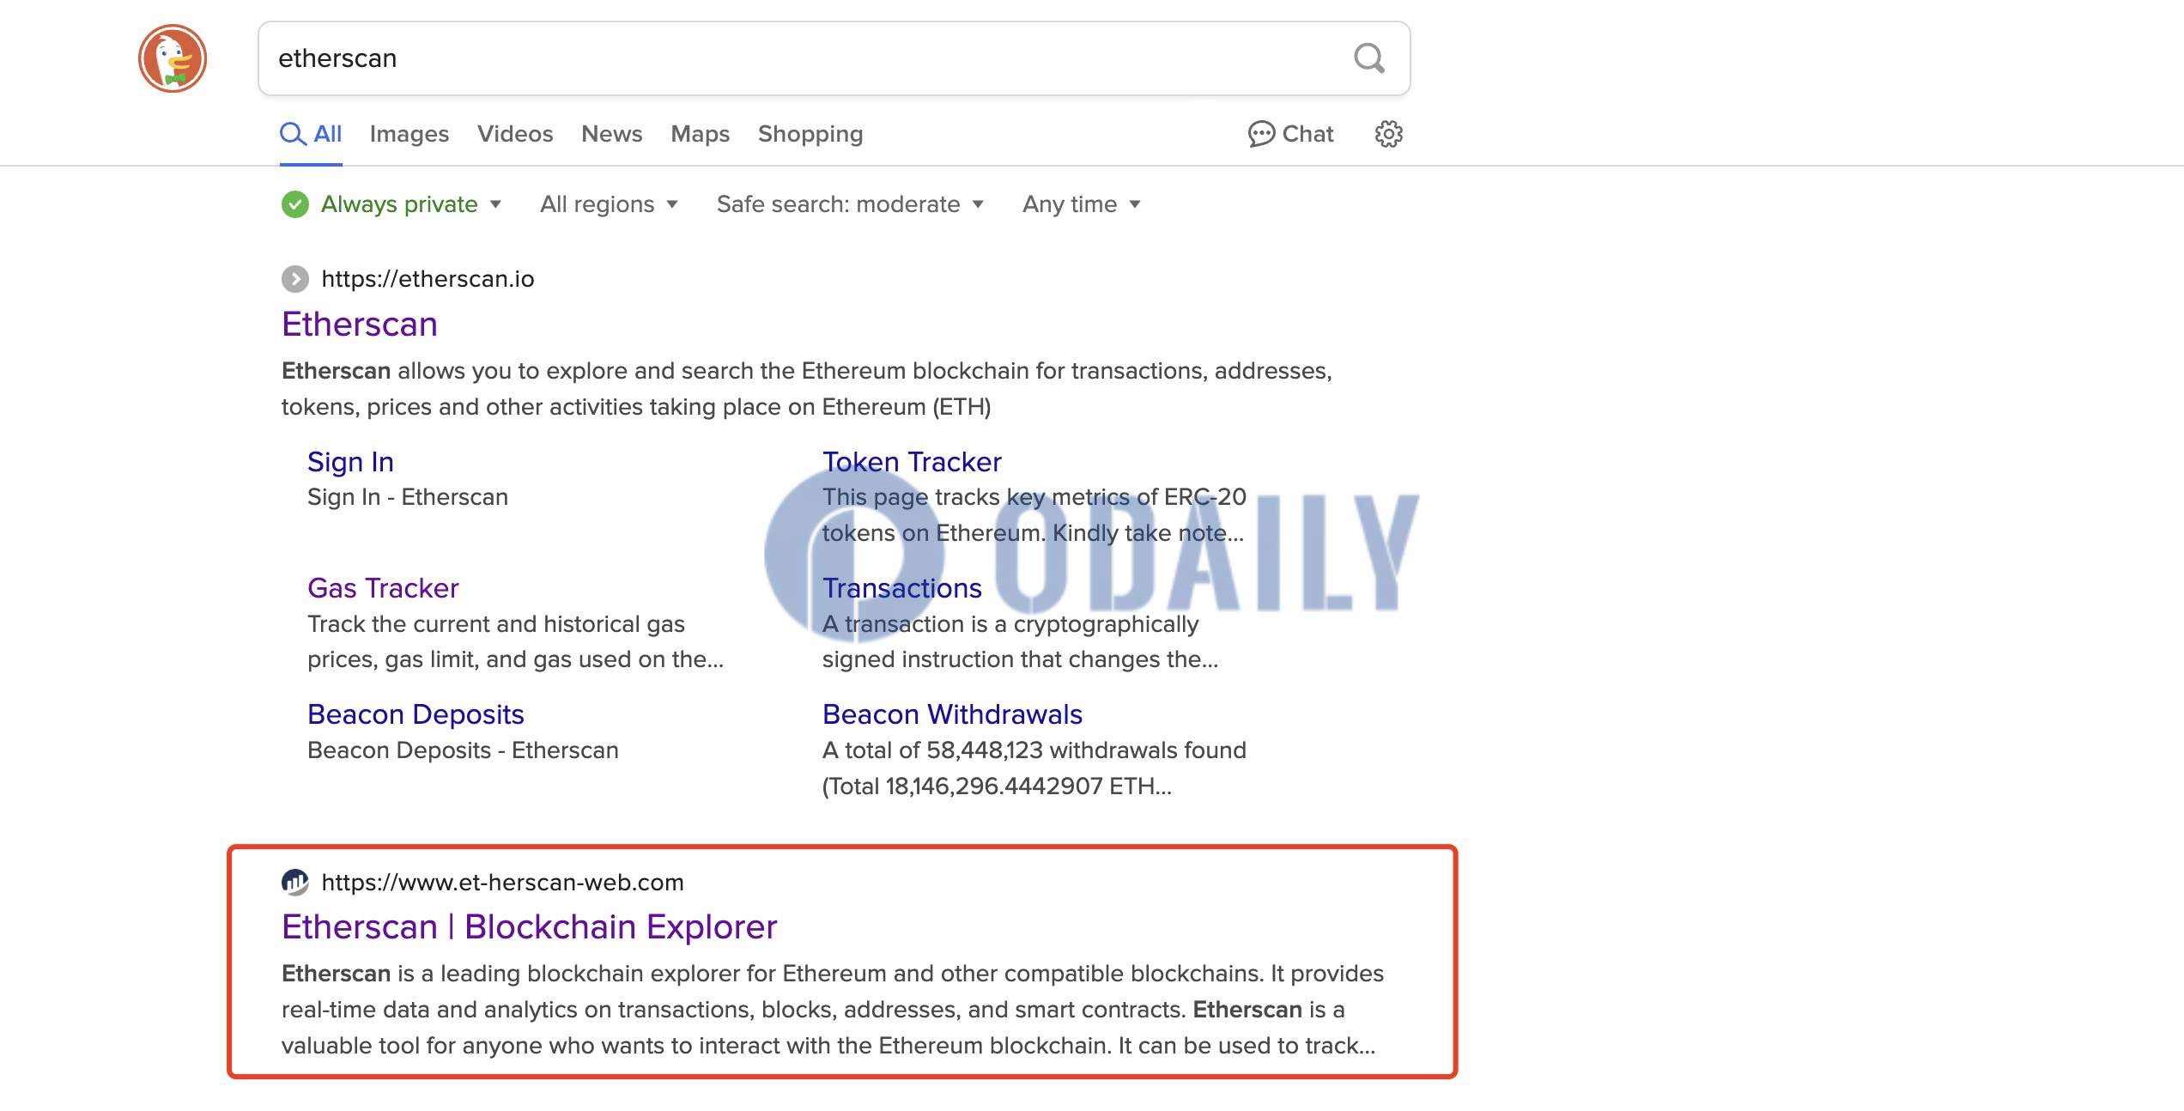Click the search magnifier icon

pyautogui.click(x=1368, y=58)
